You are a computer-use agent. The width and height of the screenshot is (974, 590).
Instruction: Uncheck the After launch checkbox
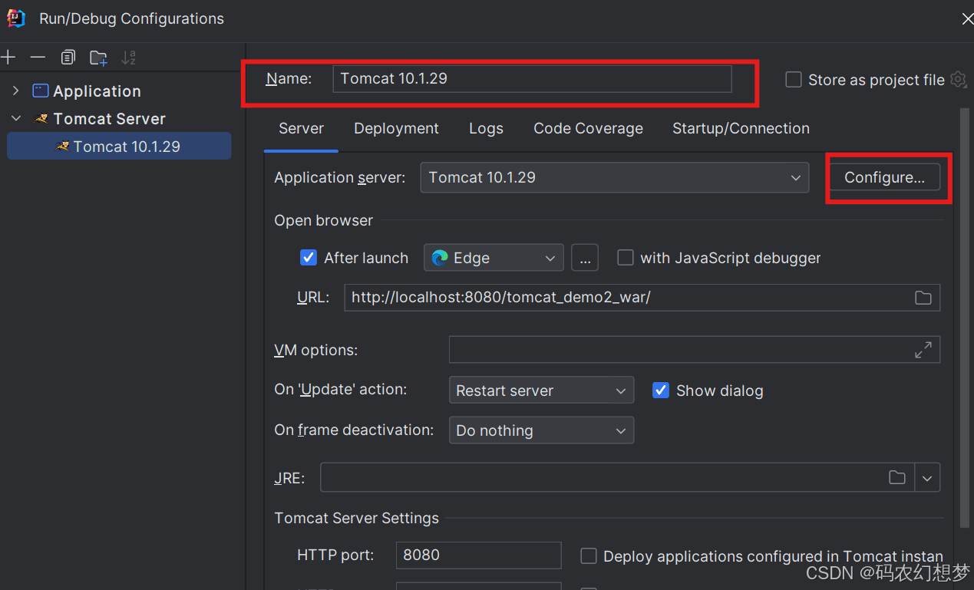point(309,258)
